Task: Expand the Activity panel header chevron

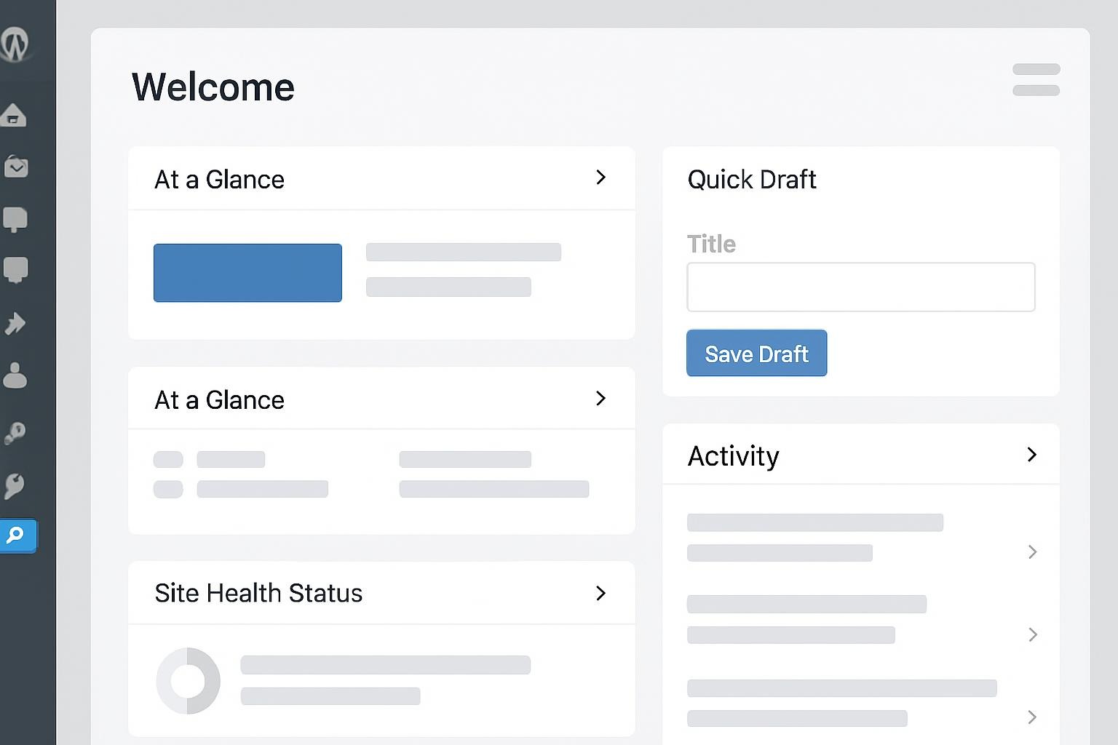Action: (x=1031, y=455)
